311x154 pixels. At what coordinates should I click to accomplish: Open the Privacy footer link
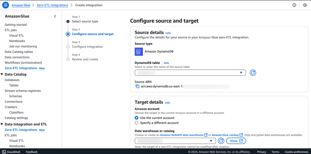pos(261,152)
